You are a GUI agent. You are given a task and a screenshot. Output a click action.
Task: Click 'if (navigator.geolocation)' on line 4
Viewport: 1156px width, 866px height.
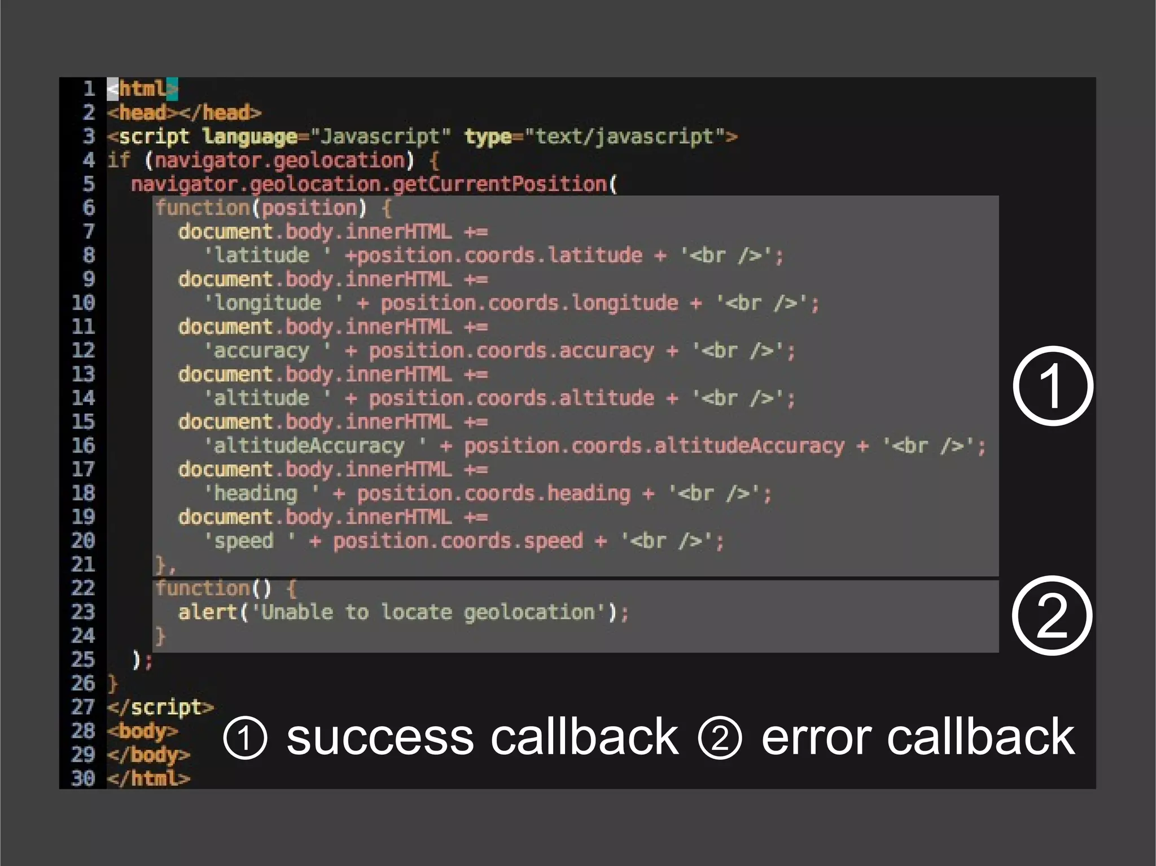[261, 161]
